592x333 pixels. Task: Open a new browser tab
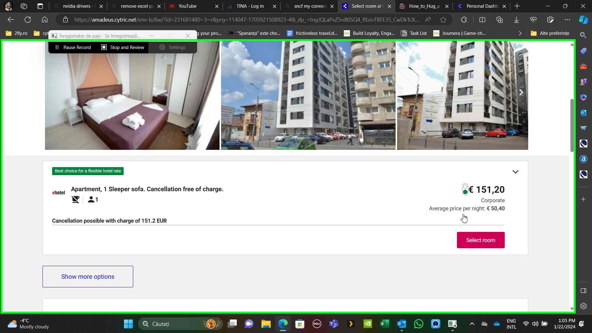(x=517, y=6)
